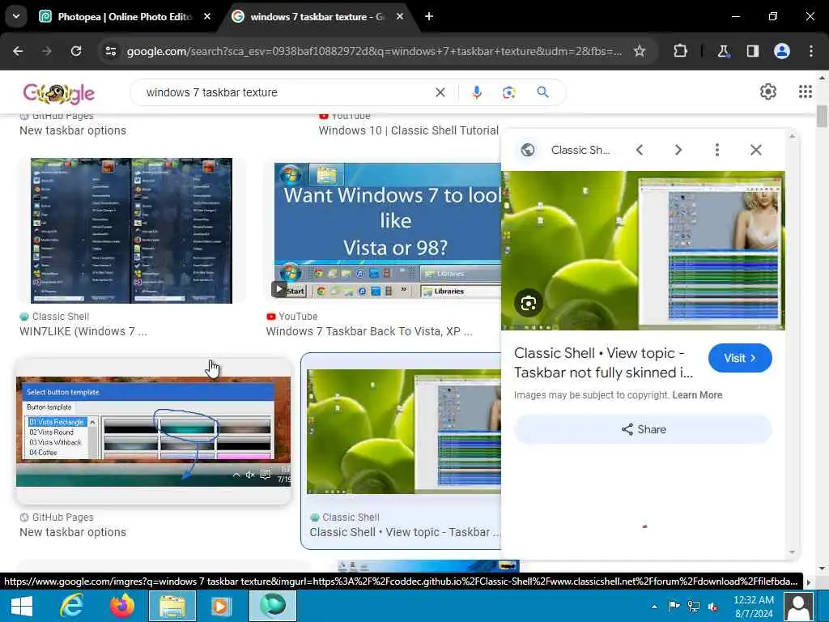Open volume mixer tray icon
The width and height of the screenshot is (829, 622).
pos(712,607)
